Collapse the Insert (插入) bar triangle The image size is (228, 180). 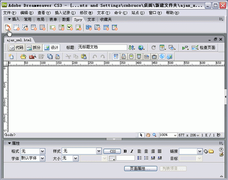click(x=10, y=19)
